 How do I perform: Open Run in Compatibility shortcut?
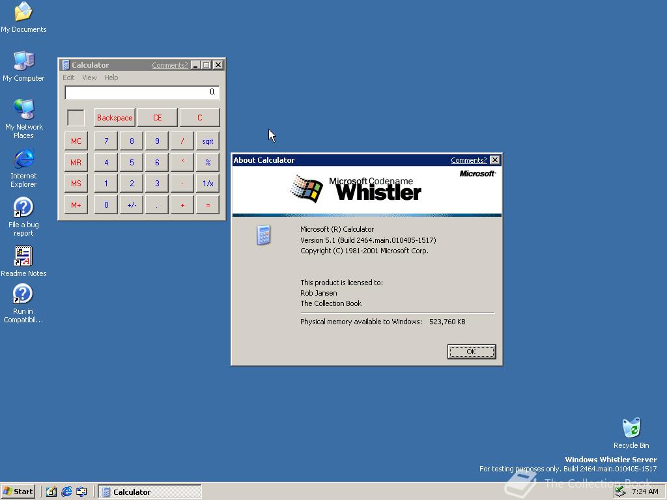[x=23, y=303]
